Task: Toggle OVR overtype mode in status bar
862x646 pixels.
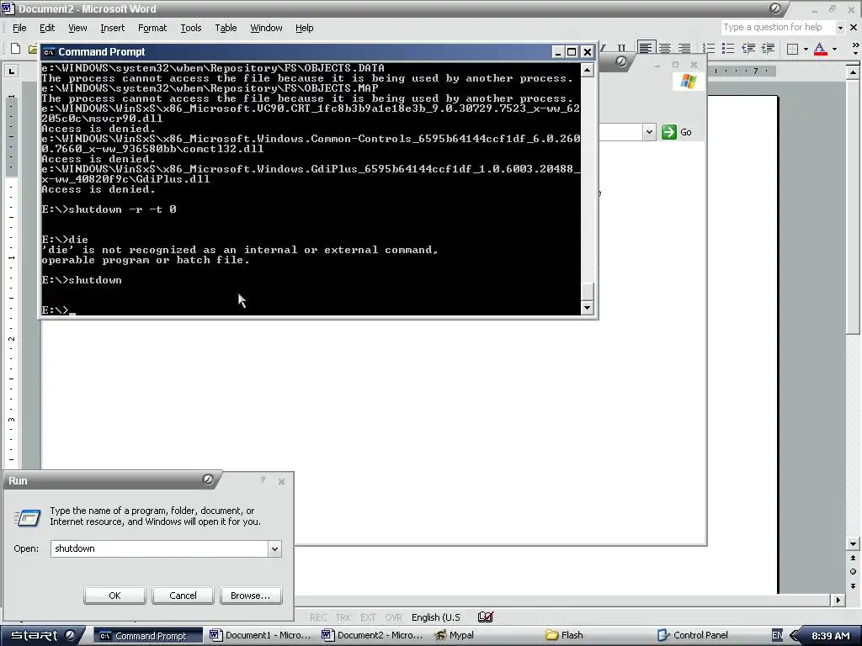Action: 394,617
